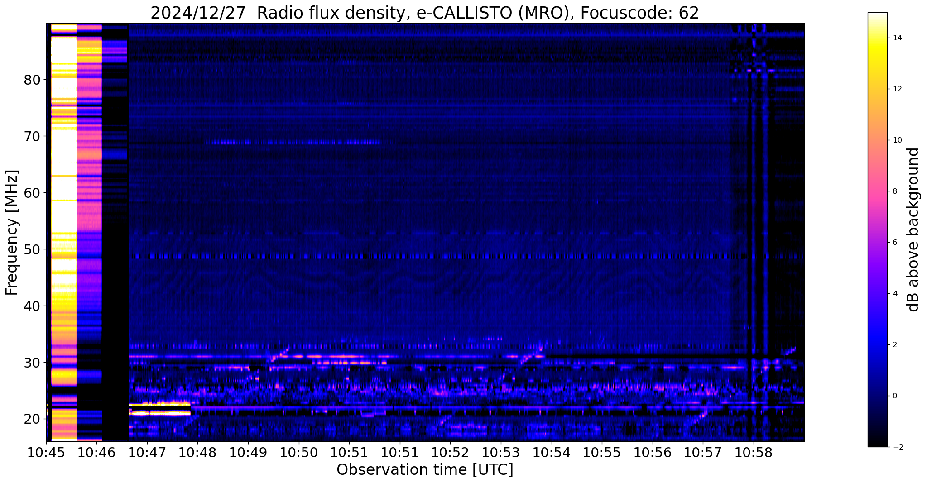Click the 20 MHz frequency tick label
Viewport: 927px width, 483px height.
click(x=32, y=419)
